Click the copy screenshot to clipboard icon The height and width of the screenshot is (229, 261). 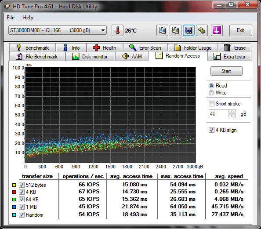coord(175,30)
